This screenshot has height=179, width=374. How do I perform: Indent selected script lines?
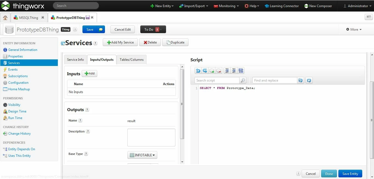[x=234, y=71]
